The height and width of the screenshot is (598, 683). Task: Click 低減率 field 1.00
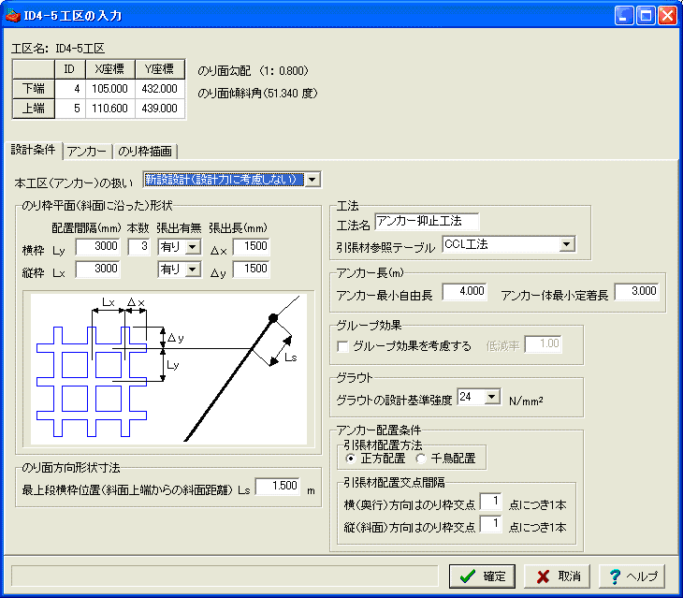[x=544, y=344]
